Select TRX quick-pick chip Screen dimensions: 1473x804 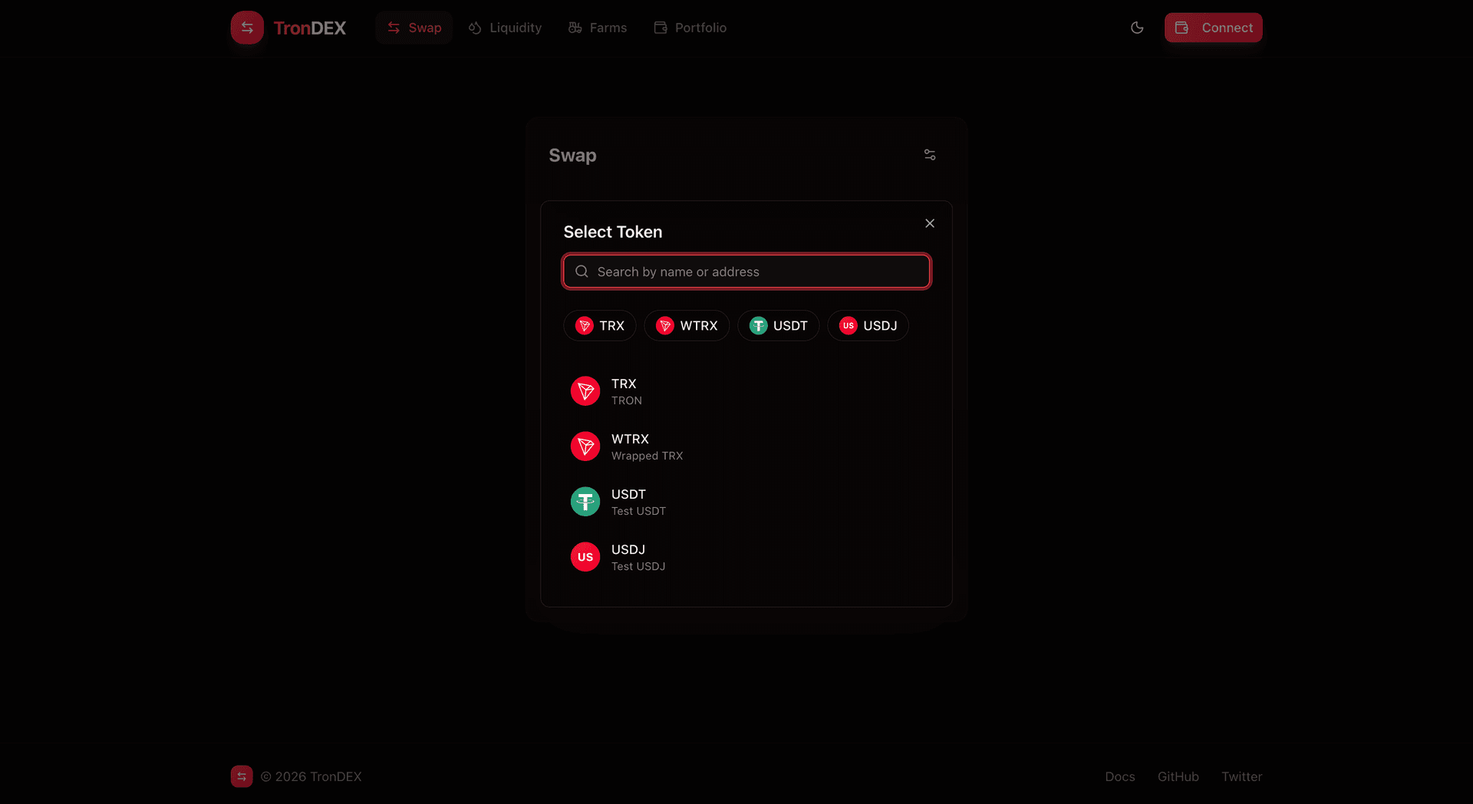599,326
